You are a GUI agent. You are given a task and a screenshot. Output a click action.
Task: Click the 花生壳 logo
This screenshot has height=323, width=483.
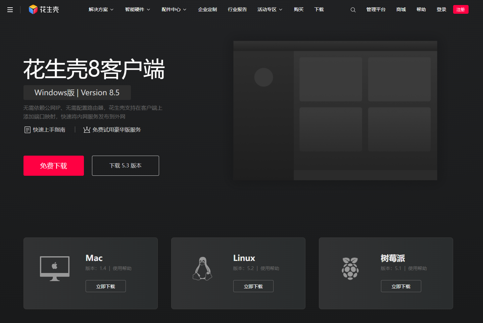[x=44, y=9]
